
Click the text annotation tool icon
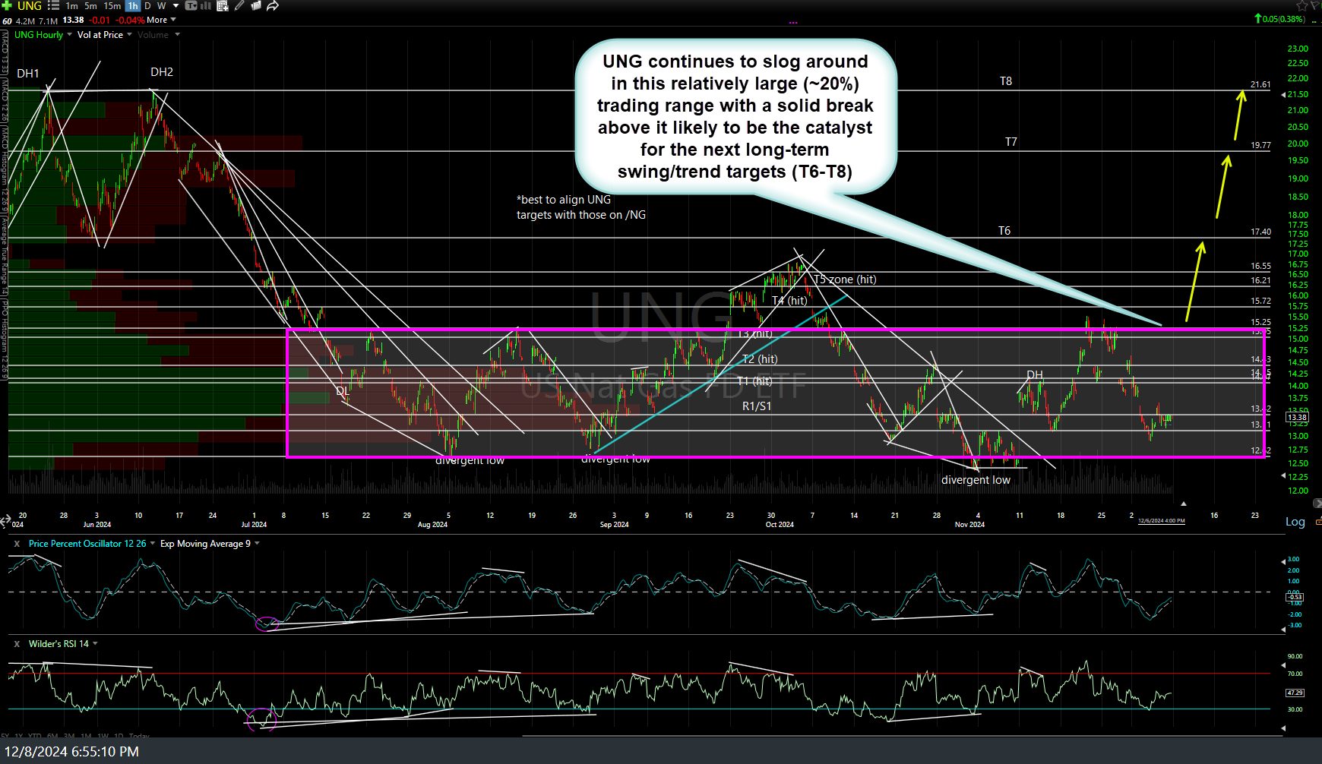[191, 6]
